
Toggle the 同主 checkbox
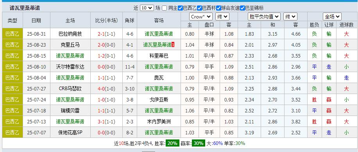pyautogui.click(x=165, y=8)
